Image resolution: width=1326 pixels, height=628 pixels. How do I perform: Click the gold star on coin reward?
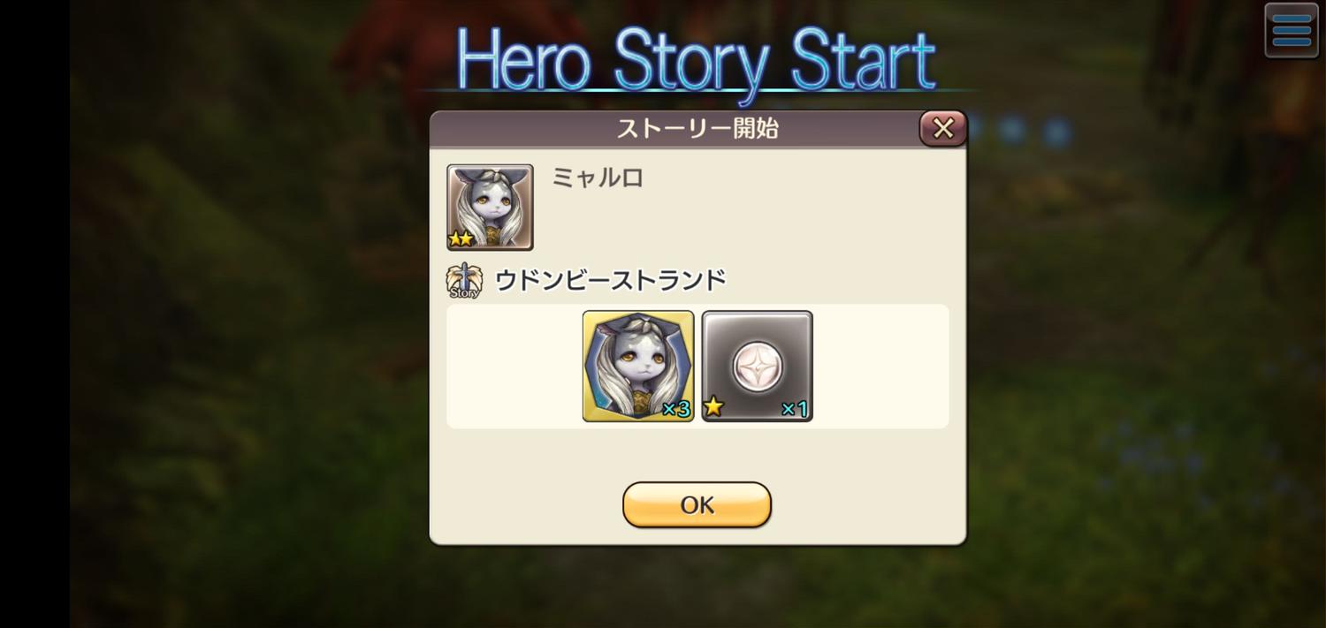click(x=713, y=407)
